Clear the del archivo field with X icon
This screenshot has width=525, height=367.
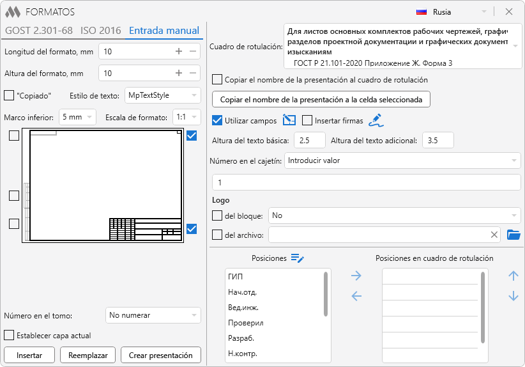[494, 235]
